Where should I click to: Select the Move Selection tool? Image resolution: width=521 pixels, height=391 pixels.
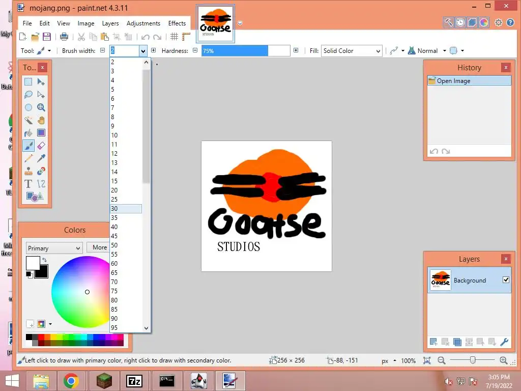coord(41,94)
